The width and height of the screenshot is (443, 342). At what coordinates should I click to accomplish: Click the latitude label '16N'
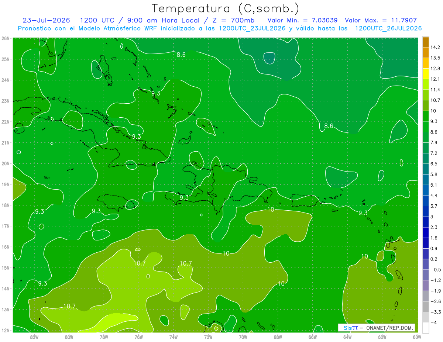pos(6,247)
